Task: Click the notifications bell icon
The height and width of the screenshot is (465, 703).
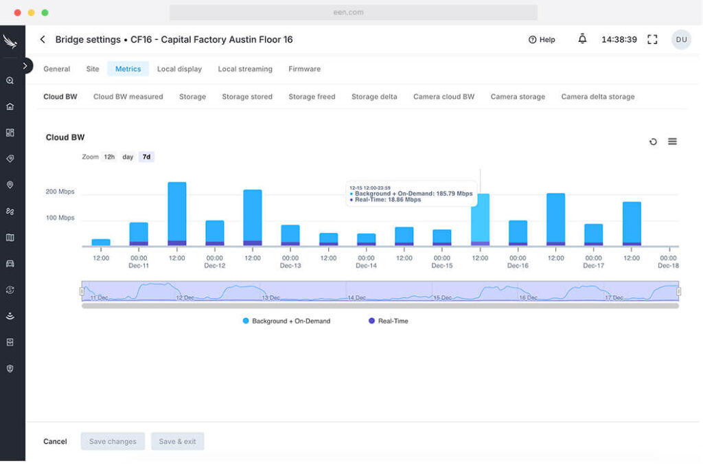Action: [582, 39]
